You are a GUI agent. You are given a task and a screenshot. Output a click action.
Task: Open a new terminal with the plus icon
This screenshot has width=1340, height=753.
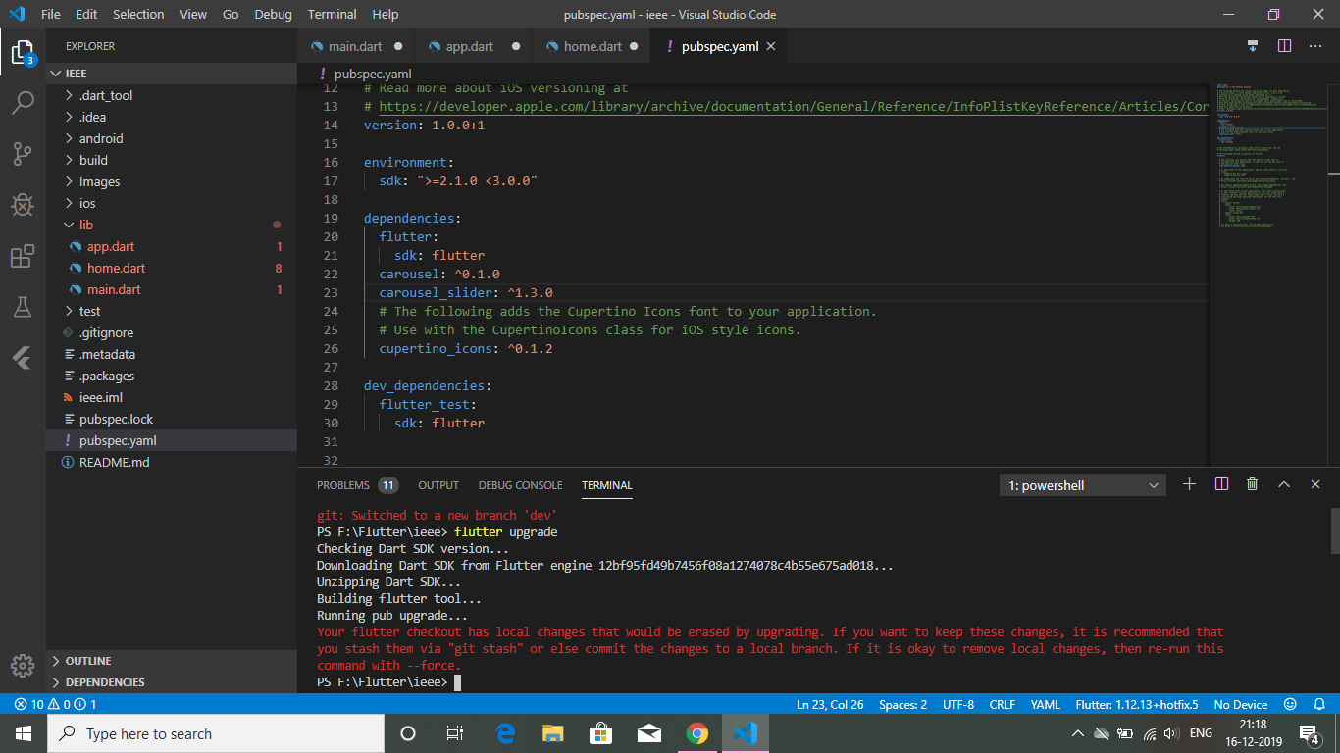coord(1189,483)
